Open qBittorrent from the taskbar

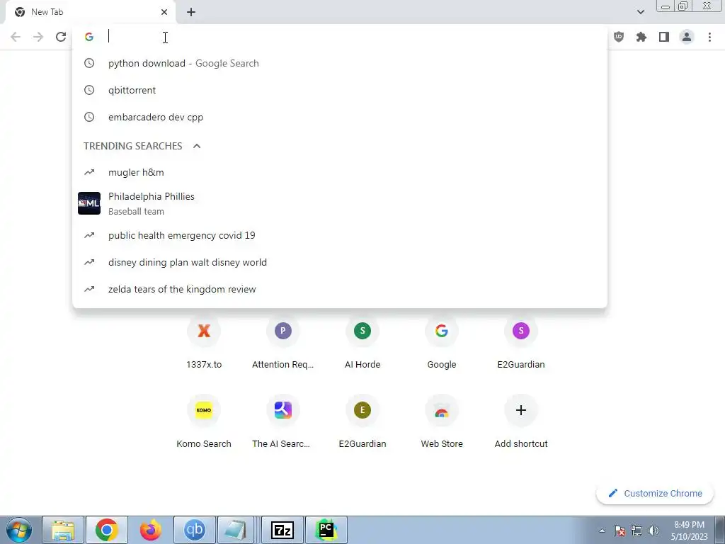pyautogui.click(x=195, y=530)
